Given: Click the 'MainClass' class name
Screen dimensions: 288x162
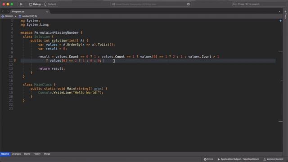Looking at the screenshot, I should click(43, 85).
